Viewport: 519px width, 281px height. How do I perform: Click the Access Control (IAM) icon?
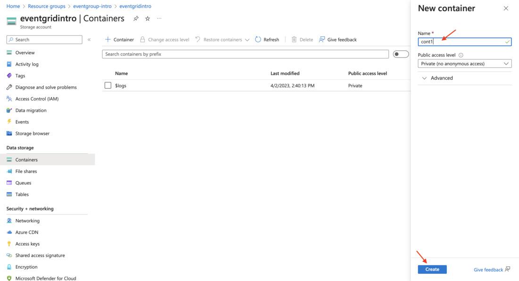9,99
